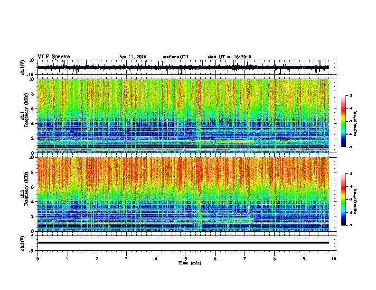Viewport: 376px width, 290px height.
Task: Click the final time axis tick label, 10 min
Action: [334, 259]
